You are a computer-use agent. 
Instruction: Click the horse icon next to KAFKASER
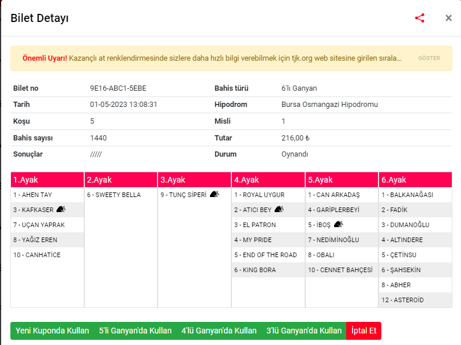point(61,209)
